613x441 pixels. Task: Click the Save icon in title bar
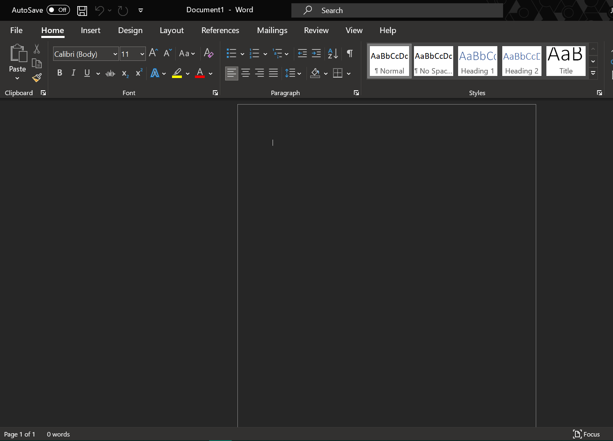[82, 10]
